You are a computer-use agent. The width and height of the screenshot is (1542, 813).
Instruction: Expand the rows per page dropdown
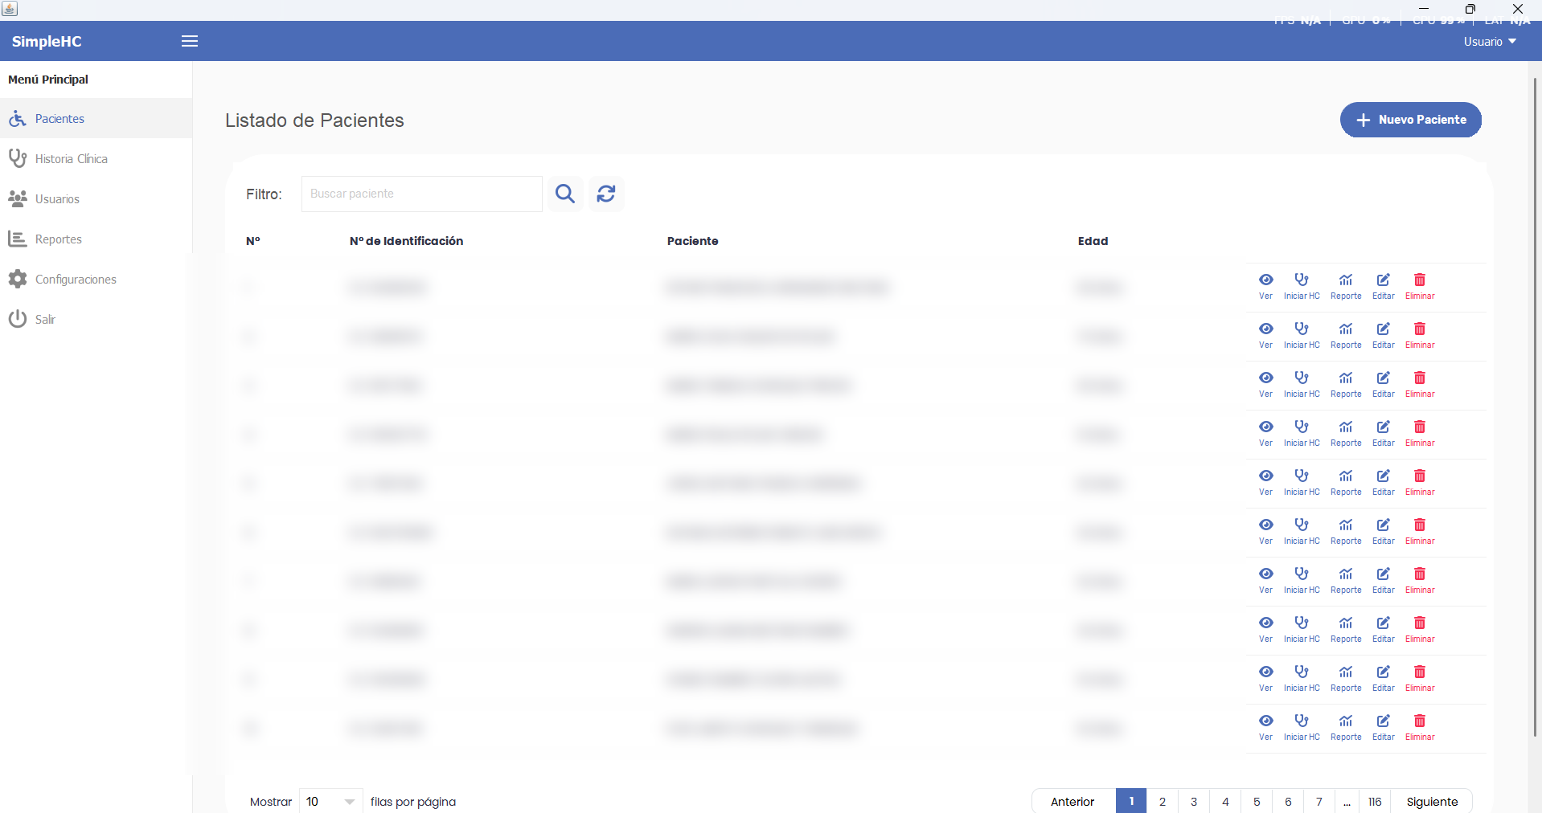330,801
